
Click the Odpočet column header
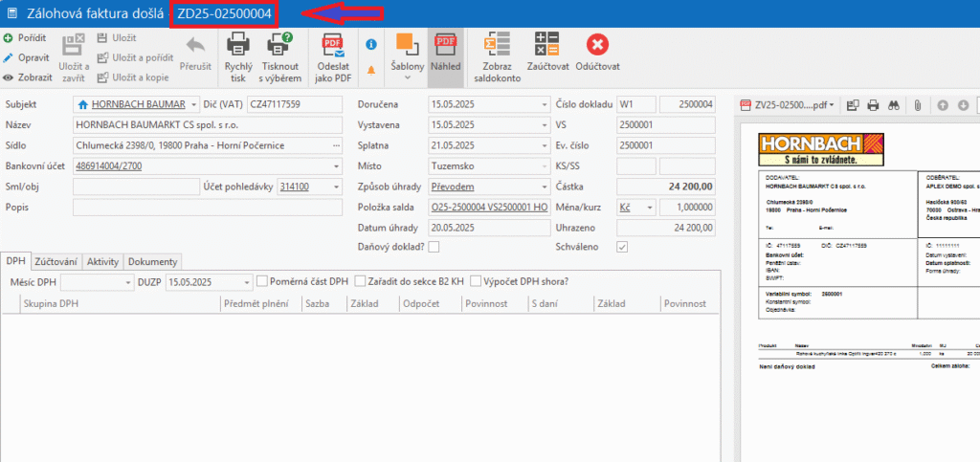coord(431,303)
